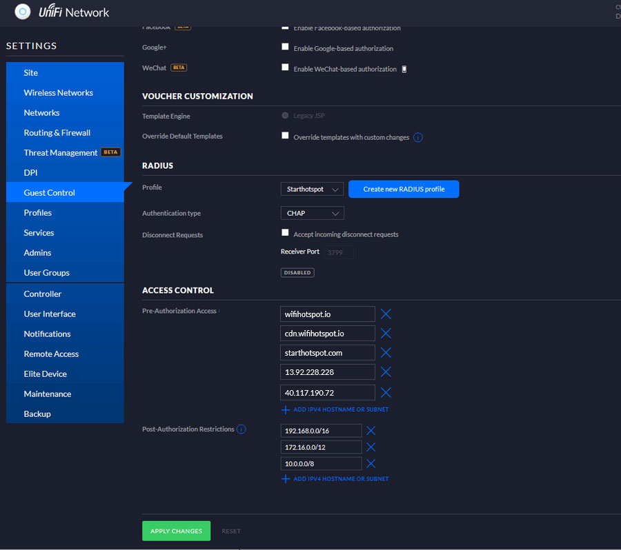Image resolution: width=621 pixels, height=550 pixels.
Task: Show info for override templates option
Action: [418, 137]
